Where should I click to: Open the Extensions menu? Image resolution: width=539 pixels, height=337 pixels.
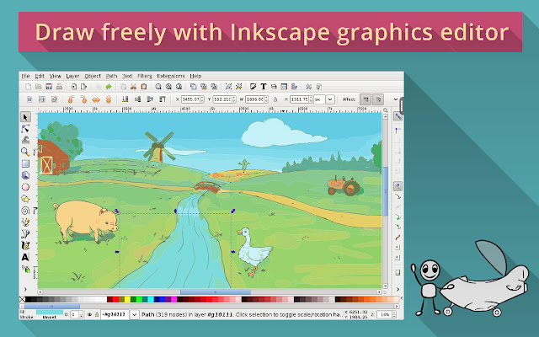[x=171, y=76]
